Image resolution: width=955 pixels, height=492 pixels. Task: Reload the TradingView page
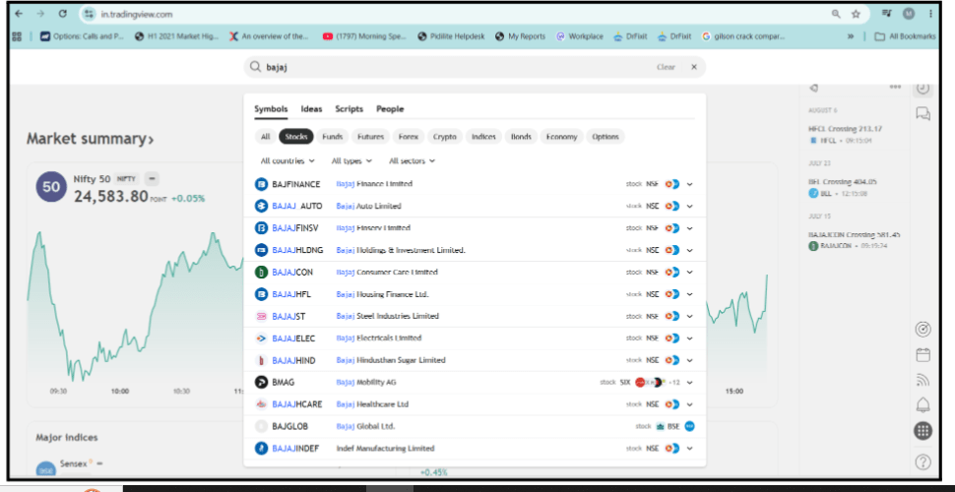(x=63, y=14)
